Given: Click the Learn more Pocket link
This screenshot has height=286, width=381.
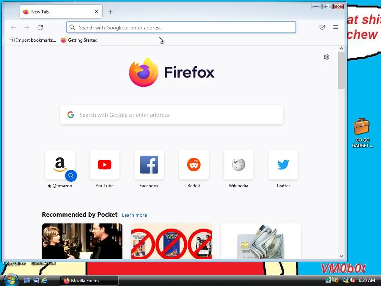Looking at the screenshot, I should pos(134,215).
